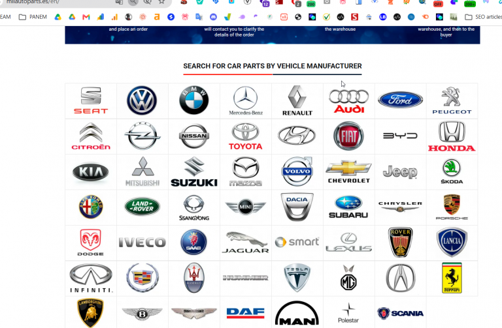
Task: Open Chrysler parts page
Action: tap(400, 207)
